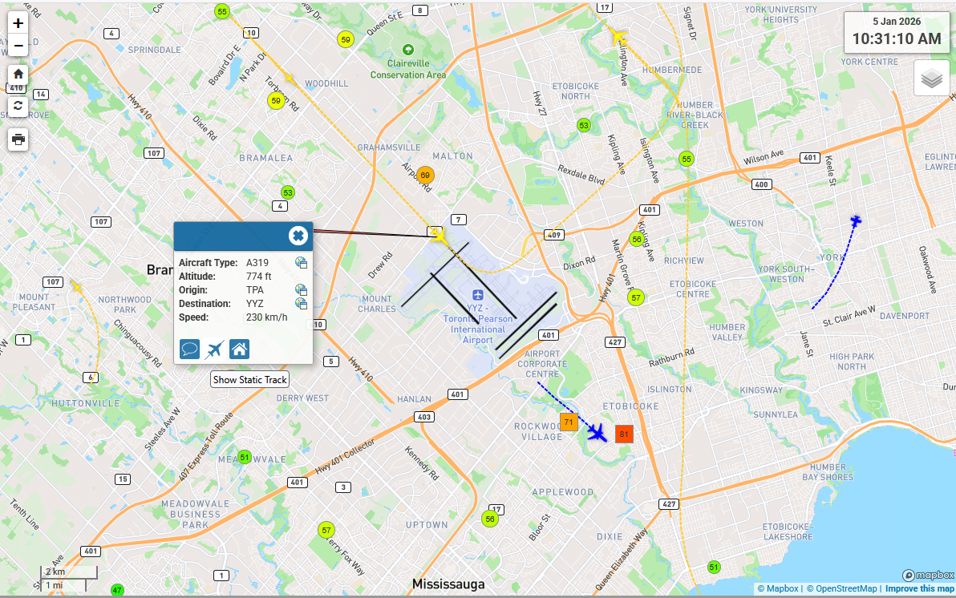Open the Aircraft Type A319 info link icon

tap(302, 263)
